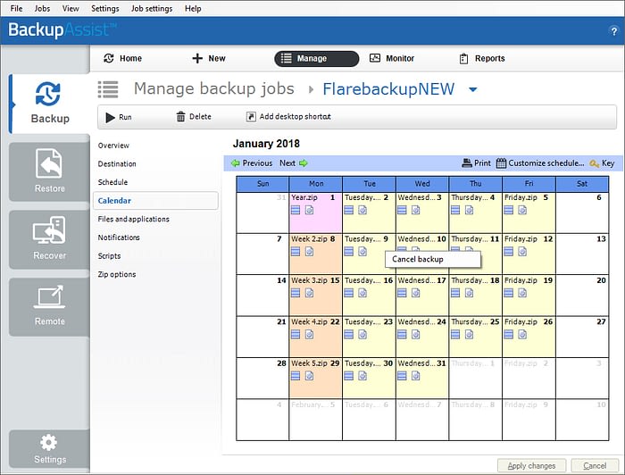Viewport: 625px width, 475px height.
Task: Open the Restore section in sidebar
Action: coord(49,171)
